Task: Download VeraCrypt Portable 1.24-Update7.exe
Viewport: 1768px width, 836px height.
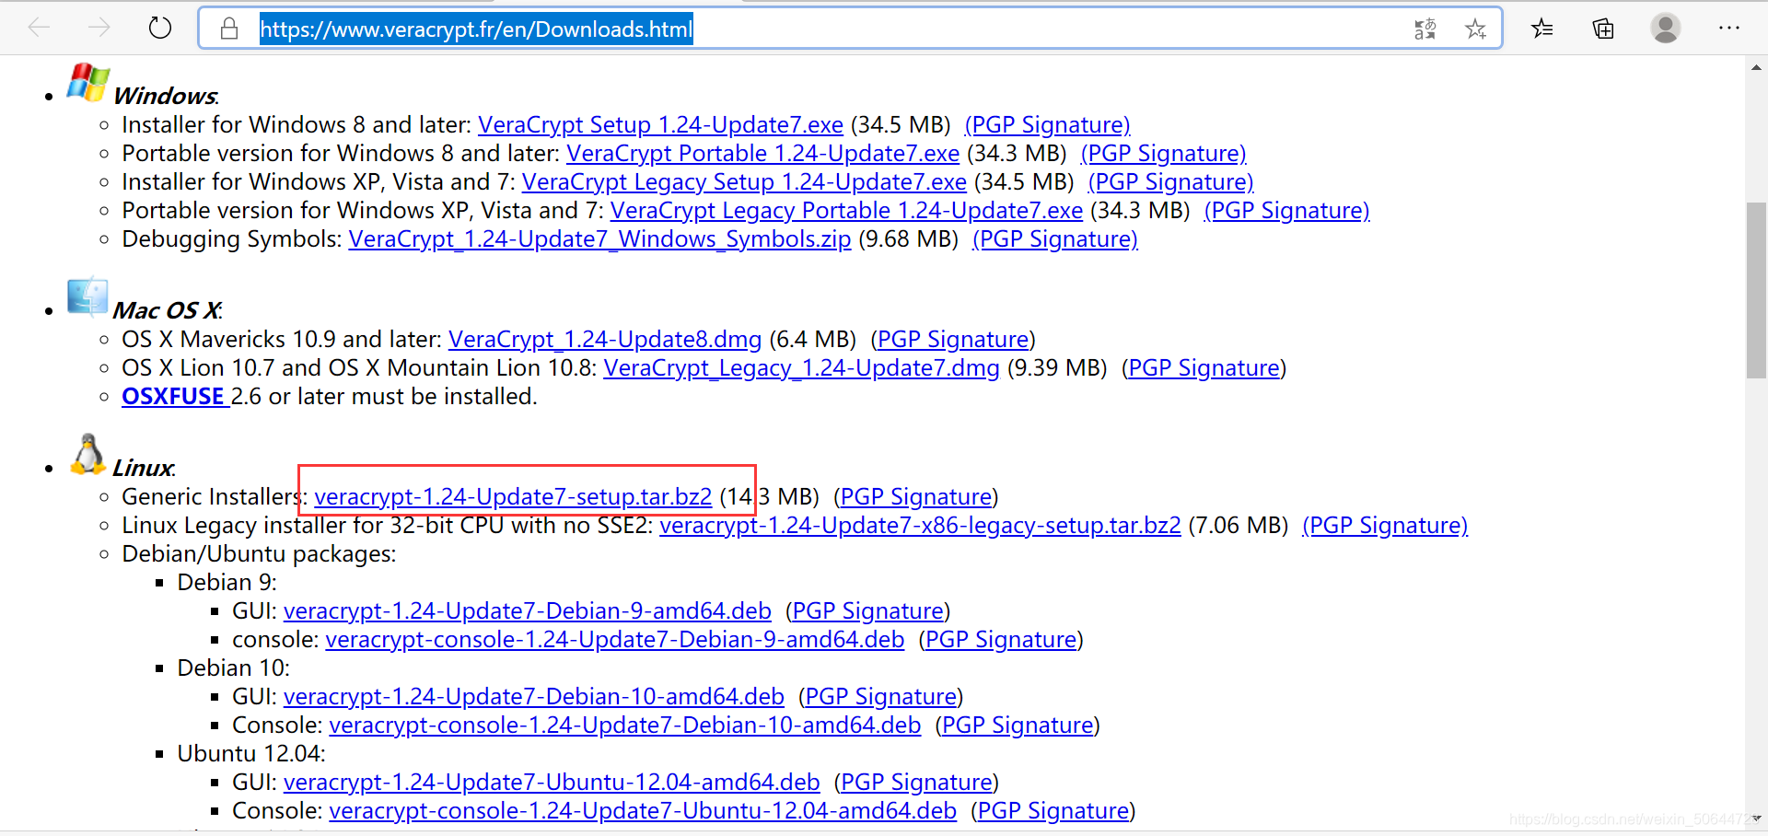Action: click(762, 154)
